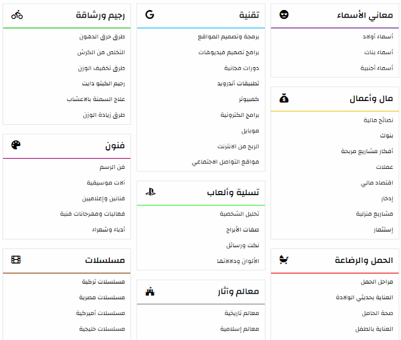Viewport: 401px width, 340px height.
Task: Open the صفات الأبراج link
Action: click(242, 230)
